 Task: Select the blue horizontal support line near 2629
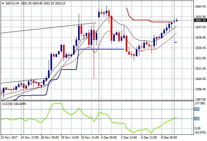[x=101, y=49]
